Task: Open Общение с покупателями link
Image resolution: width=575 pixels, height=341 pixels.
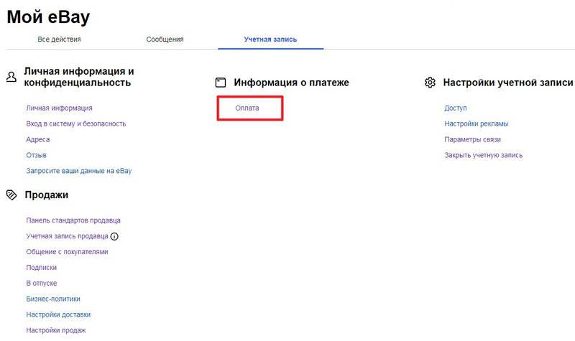Action: point(67,252)
